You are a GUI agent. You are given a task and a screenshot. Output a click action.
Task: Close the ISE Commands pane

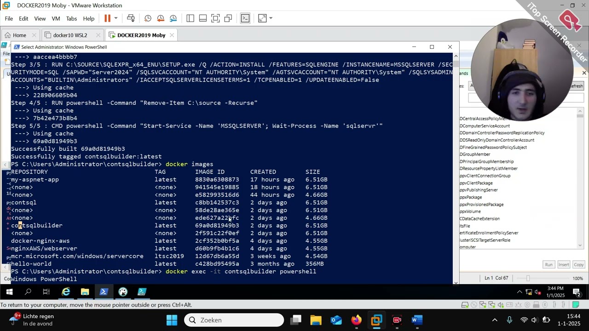(x=584, y=73)
